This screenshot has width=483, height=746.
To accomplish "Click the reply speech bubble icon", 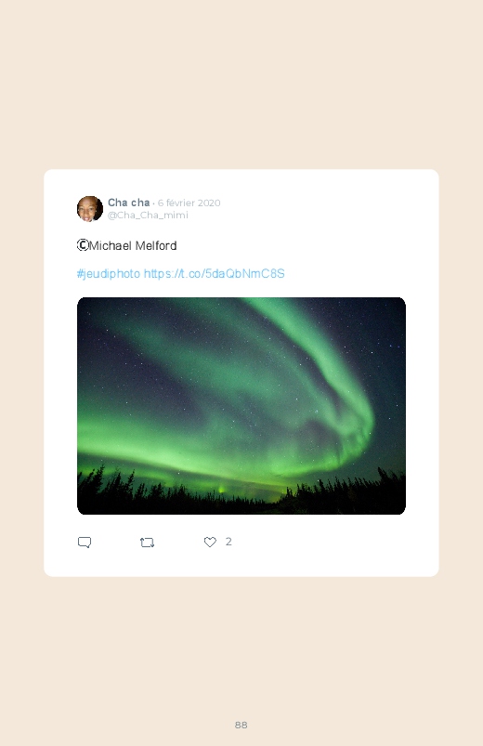I will pos(85,543).
